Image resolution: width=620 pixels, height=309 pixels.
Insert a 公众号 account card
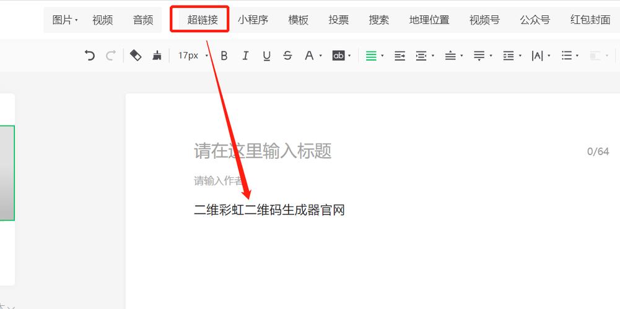[x=535, y=20]
